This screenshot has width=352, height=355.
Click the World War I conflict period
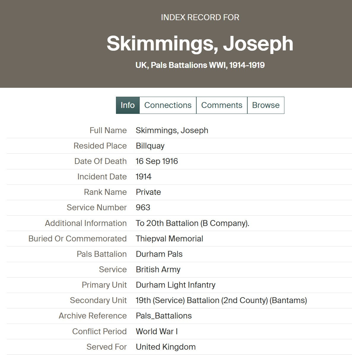157,332
